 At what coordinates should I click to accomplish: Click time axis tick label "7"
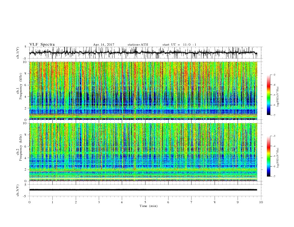point(192,202)
